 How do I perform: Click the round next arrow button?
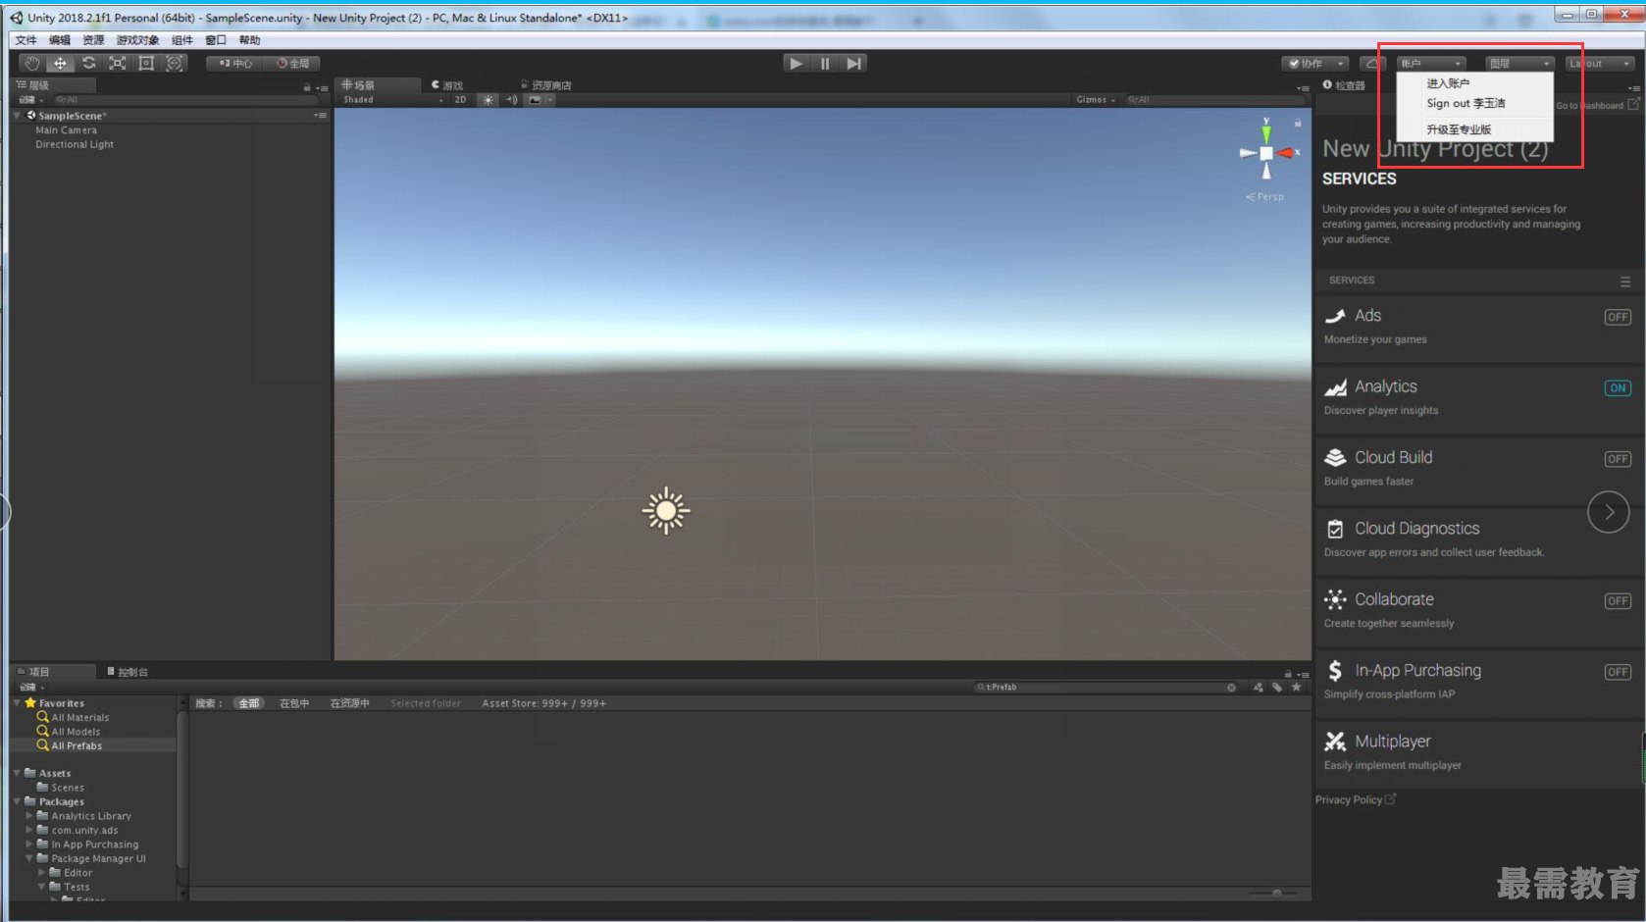[1609, 512]
